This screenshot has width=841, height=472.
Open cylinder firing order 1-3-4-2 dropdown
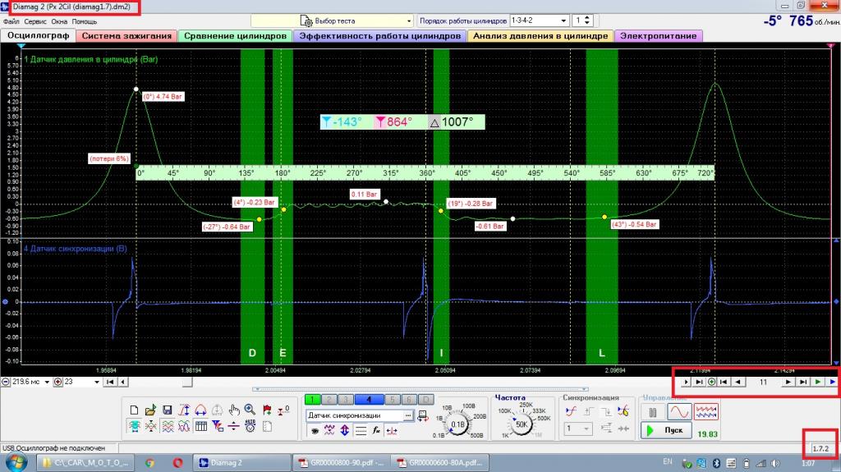(x=539, y=21)
